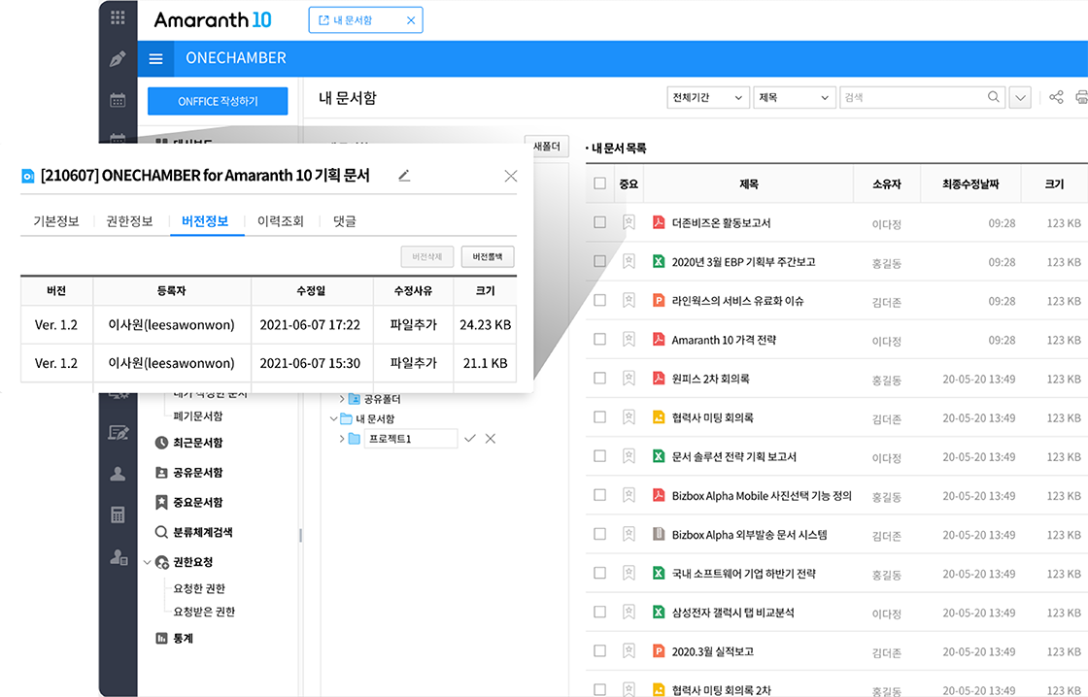The width and height of the screenshot is (1088, 697).
Task: Check the 더존비즈온 활동보고서 row
Action: pos(599,222)
